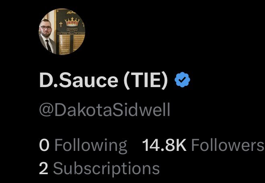Click the blue verified checkmark badge
Viewport: 265px width, 183px height.
[182, 79]
